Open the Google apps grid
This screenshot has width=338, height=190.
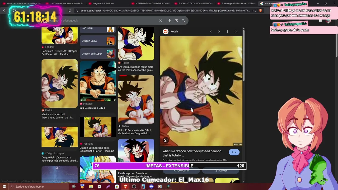321,21
